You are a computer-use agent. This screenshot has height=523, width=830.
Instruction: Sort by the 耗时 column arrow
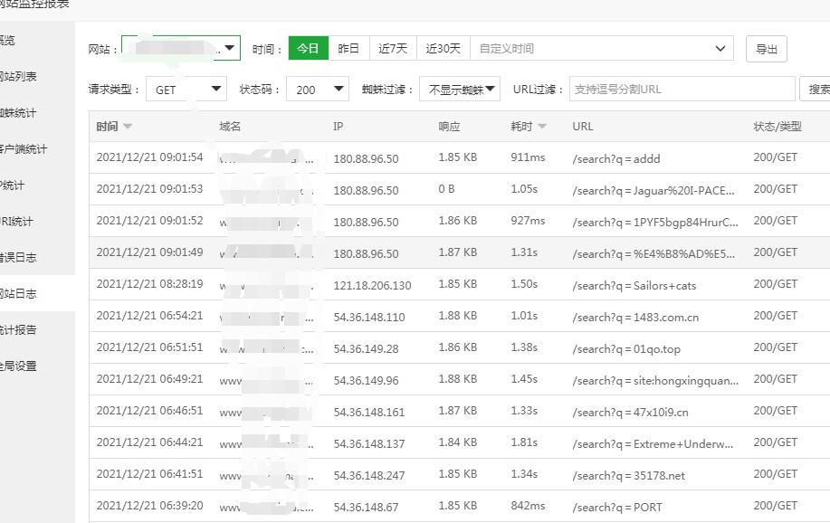[542, 126]
